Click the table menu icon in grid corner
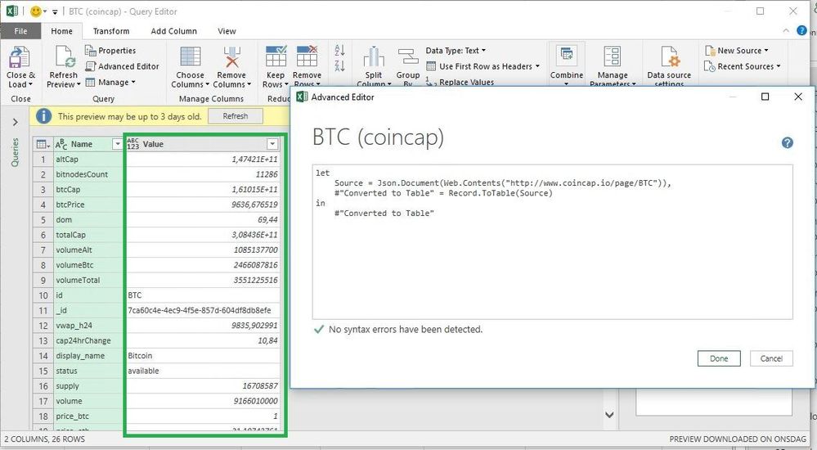Image resolution: width=817 pixels, height=450 pixels. point(43,145)
